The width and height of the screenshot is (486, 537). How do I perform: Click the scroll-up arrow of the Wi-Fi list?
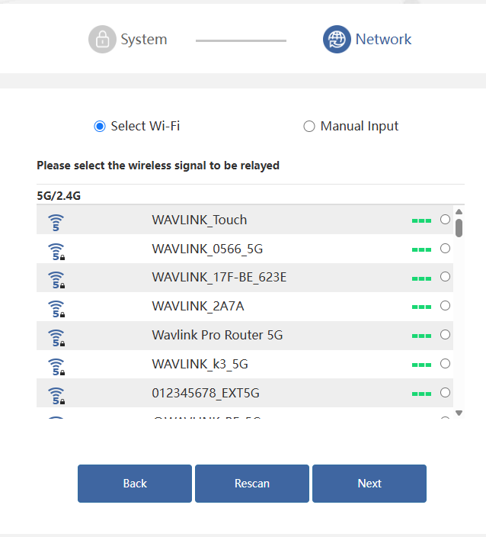point(459,211)
